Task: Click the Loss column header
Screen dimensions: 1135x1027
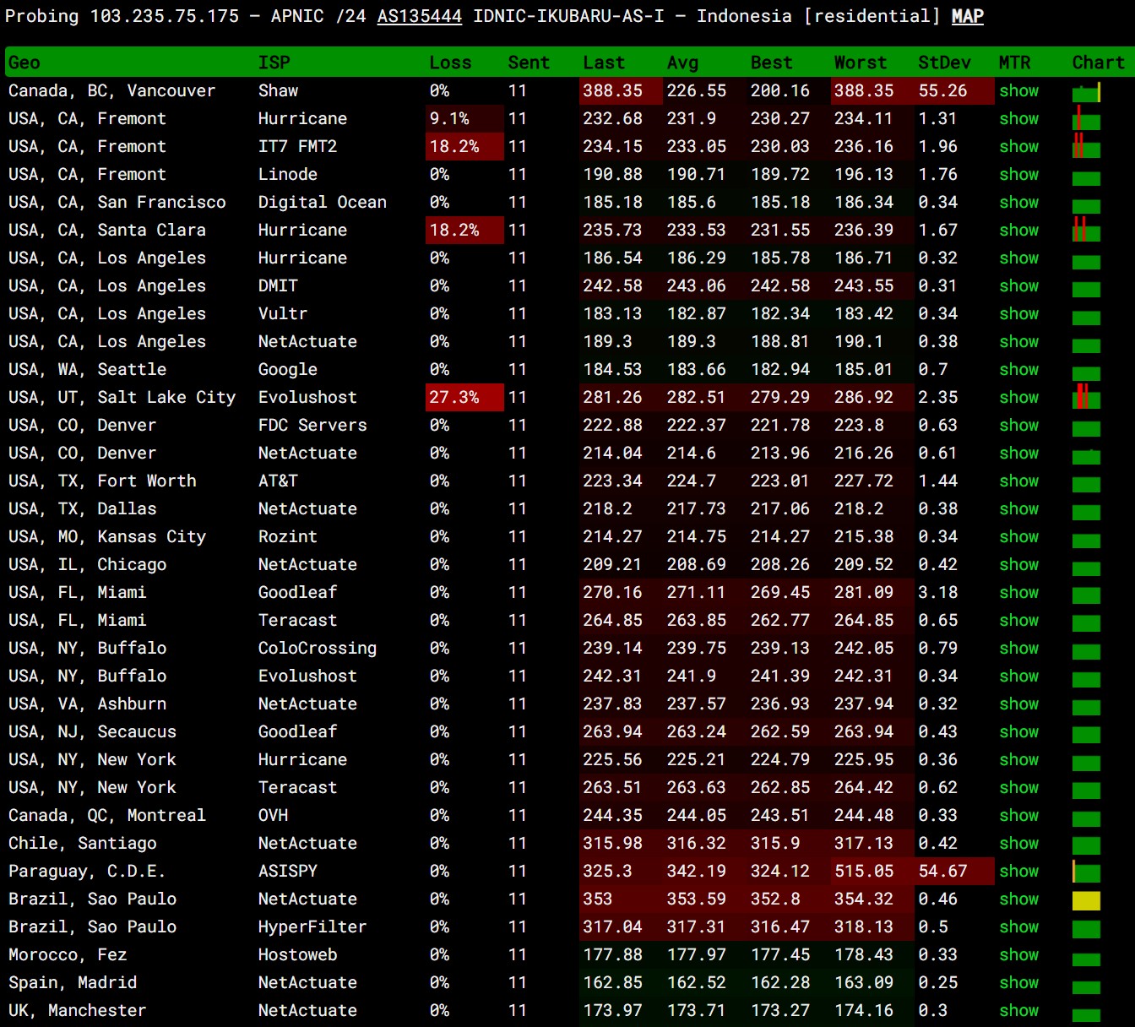Action: (x=450, y=62)
